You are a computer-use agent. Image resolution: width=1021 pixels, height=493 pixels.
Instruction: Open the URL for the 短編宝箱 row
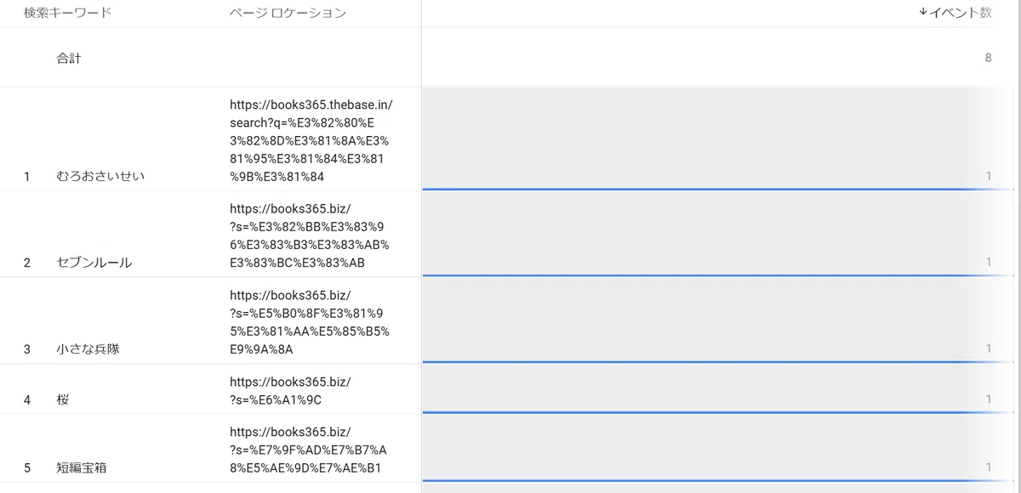[308, 450]
